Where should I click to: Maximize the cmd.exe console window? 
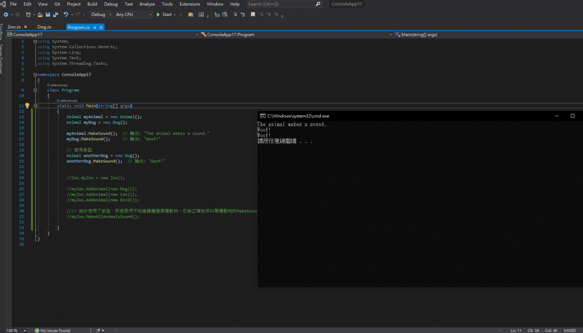coord(572,116)
